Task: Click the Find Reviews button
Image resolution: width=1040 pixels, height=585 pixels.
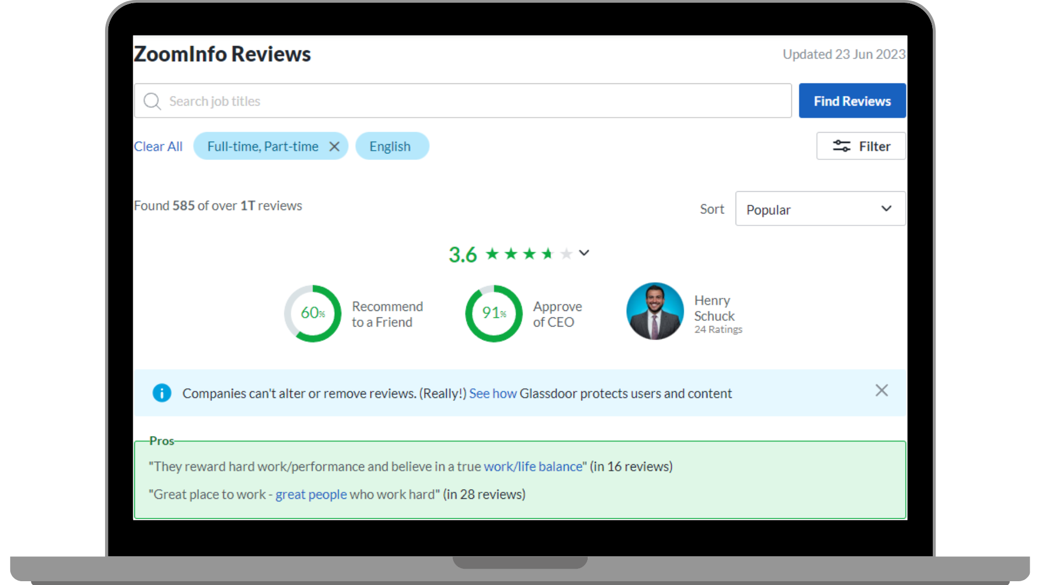Action: coord(851,101)
